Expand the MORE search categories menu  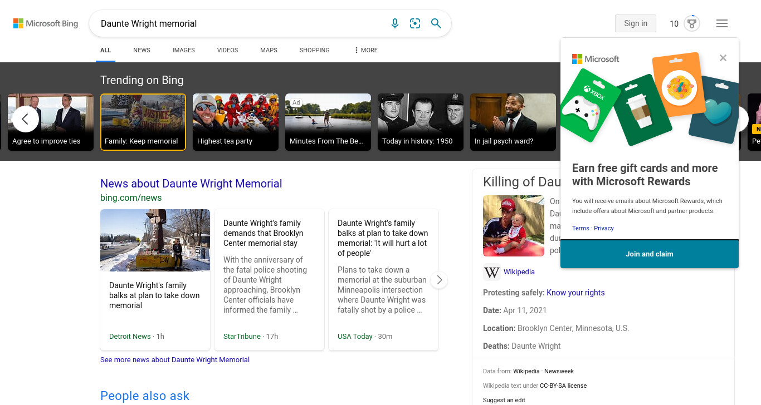[366, 50]
